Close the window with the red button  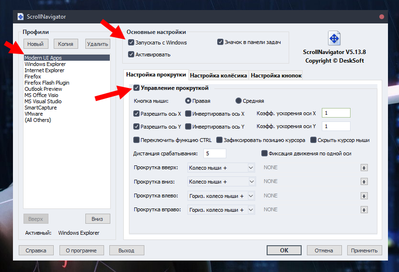coord(381,17)
